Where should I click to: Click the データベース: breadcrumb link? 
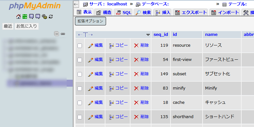click(155, 4)
